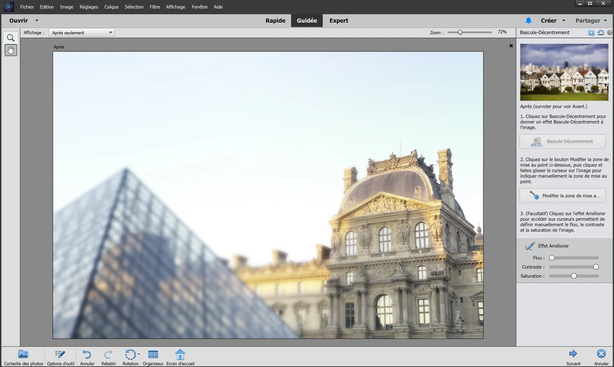The width and height of the screenshot is (614, 367).
Task: Click the Partager button
Action: point(588,21)
